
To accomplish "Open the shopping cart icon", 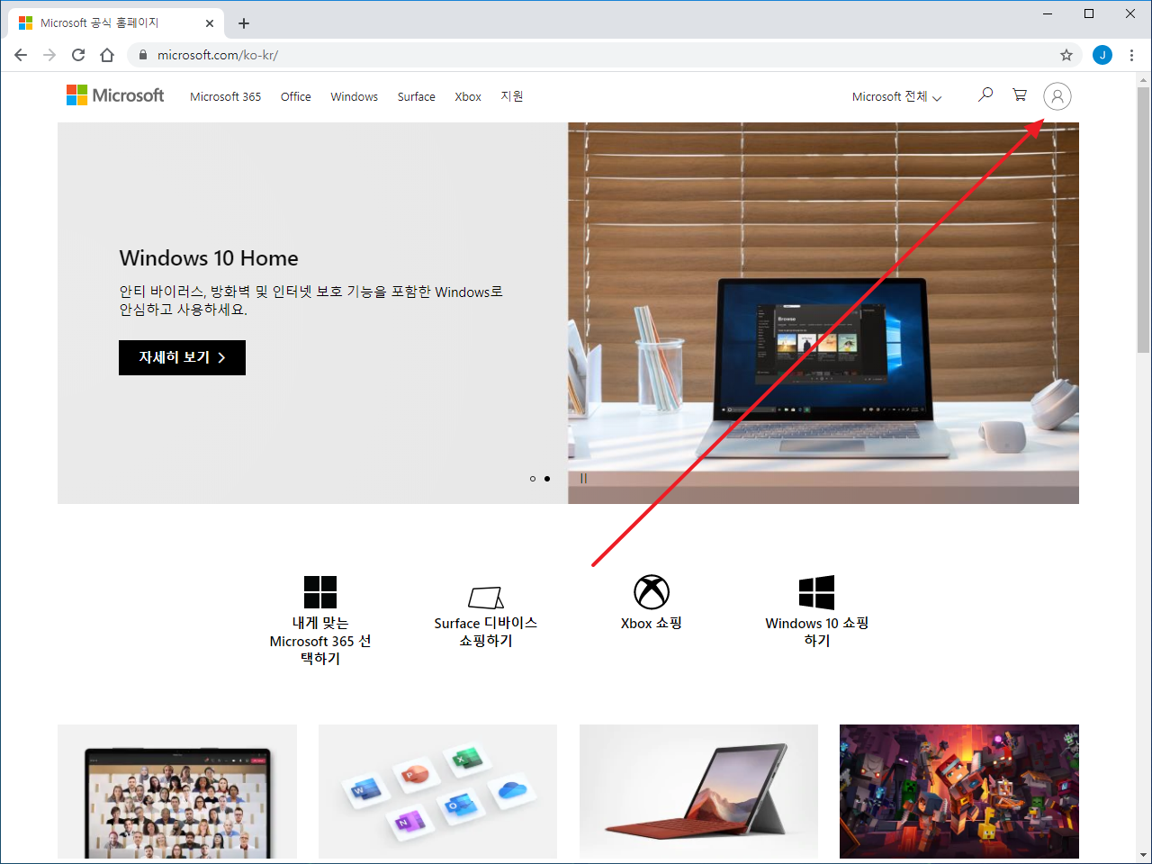I will [1020, 94].
